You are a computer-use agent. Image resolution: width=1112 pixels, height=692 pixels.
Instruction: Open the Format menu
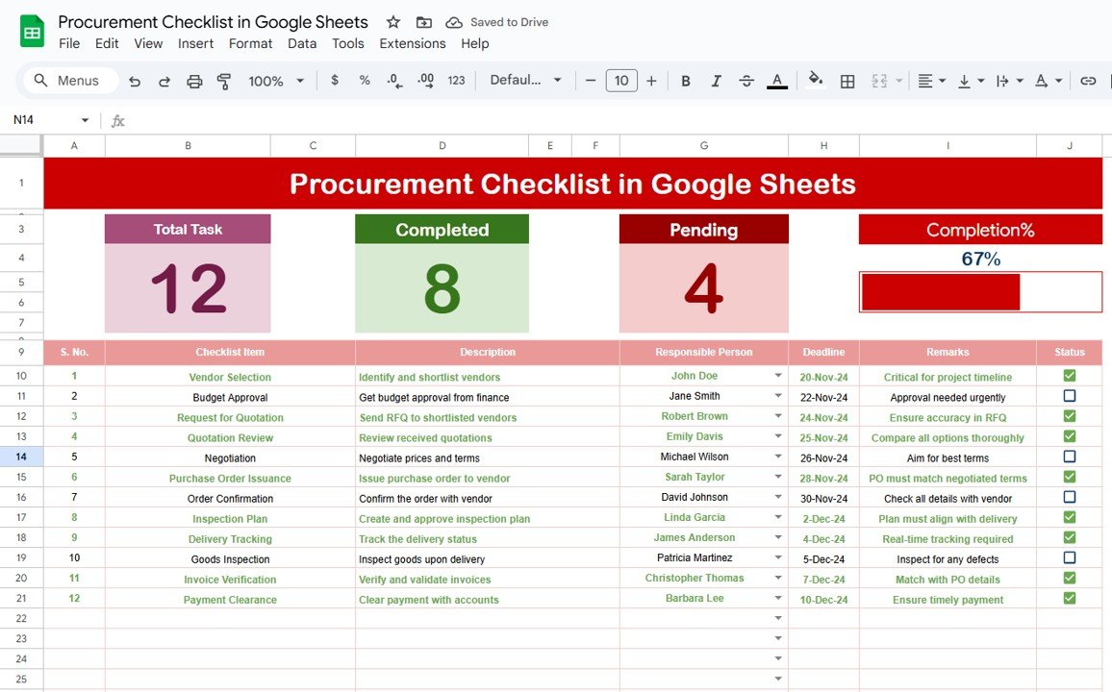[x=250, y=43]
